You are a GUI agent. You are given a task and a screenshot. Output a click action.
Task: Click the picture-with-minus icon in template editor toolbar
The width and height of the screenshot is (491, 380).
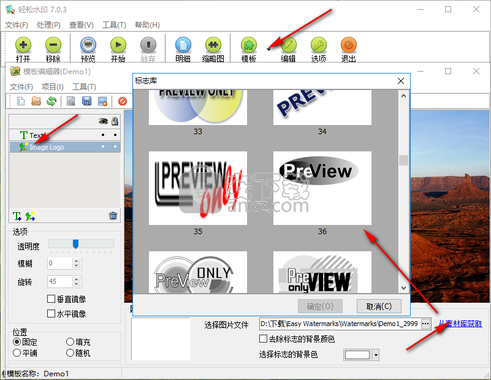point(102,101)
